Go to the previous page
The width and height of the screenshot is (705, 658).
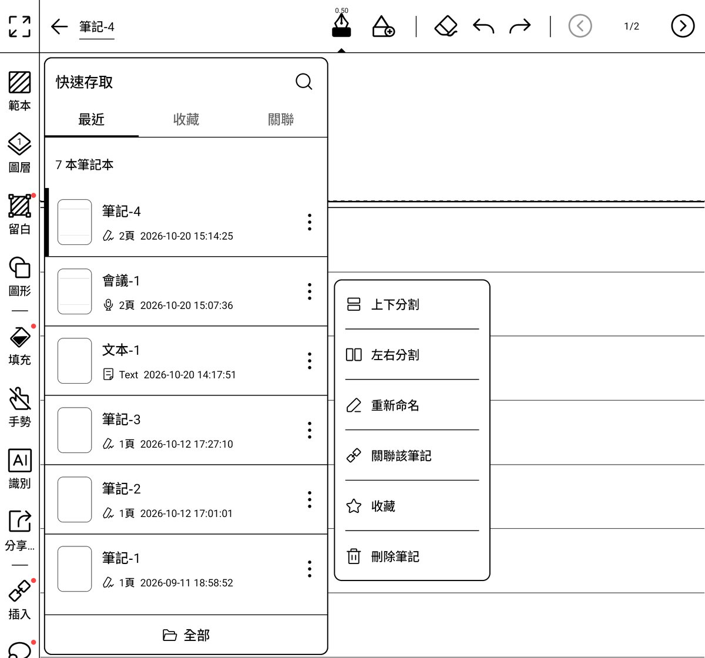pyautogui.click(x=580, y=26)
